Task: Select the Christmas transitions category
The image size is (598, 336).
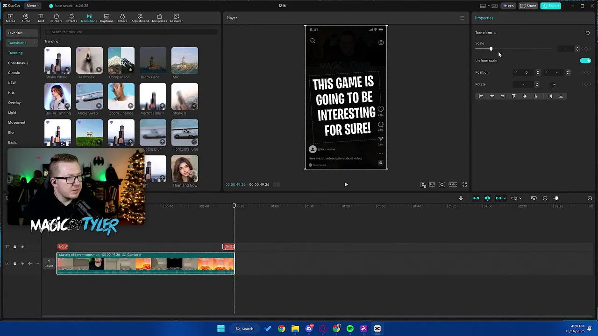Action: pyautogui.click(x=18, y=63)
